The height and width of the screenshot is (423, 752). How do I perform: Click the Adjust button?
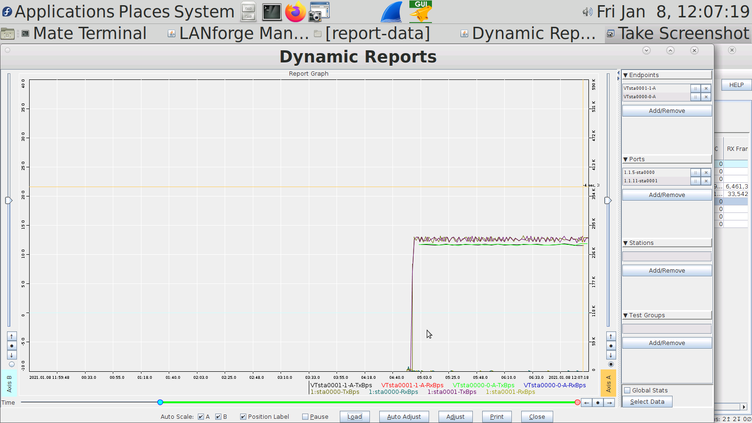coord(455,417)
